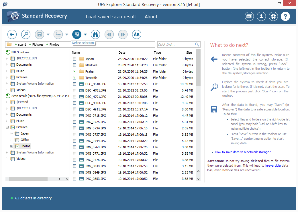Click the scan1 path breadcrumb
This screenshot has width=298, height=212.
(x=22, y=44)
